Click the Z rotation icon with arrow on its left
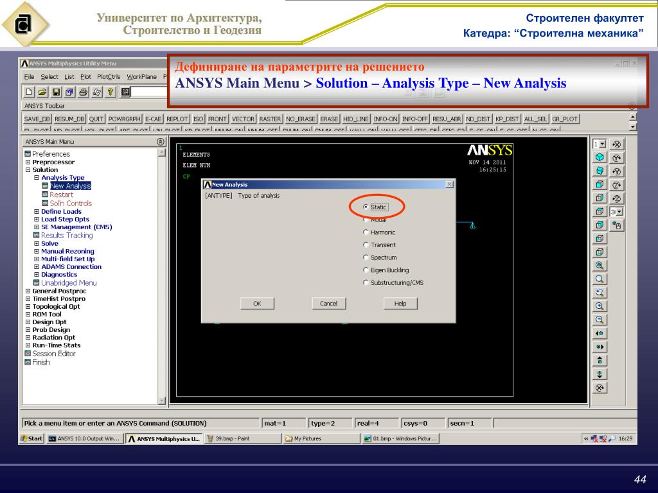 616,198
